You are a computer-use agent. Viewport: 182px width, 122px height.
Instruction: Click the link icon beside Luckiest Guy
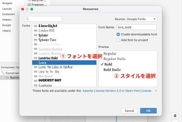click(36, 81)
